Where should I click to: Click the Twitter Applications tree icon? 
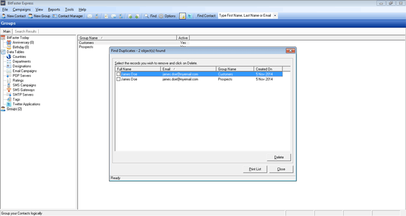coord(9,104)
